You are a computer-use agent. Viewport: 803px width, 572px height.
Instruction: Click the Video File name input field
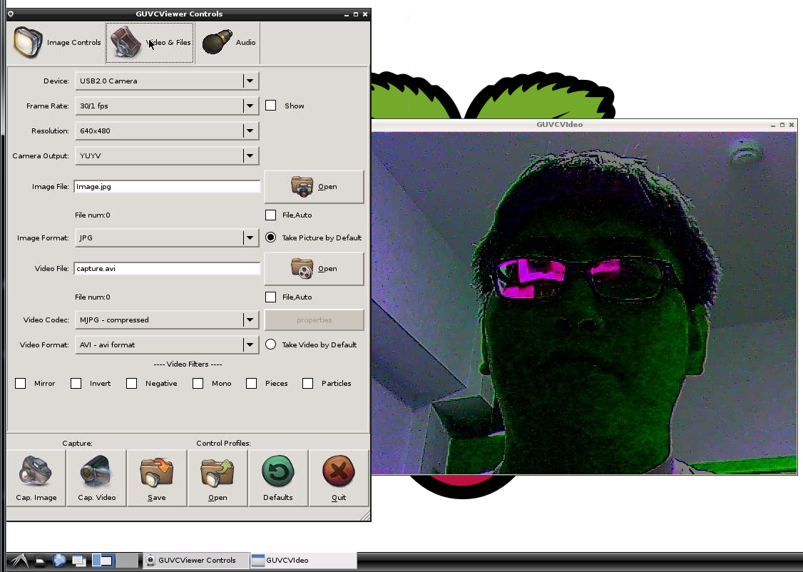tap(167, 269)
